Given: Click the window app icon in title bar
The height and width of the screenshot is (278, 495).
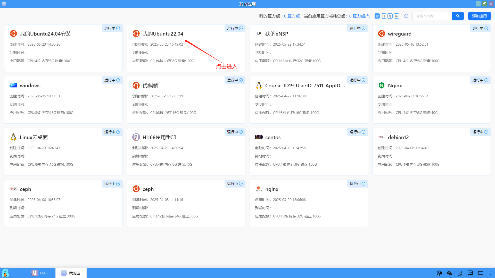Looking at the screenshot, I should tap(4, 4).
